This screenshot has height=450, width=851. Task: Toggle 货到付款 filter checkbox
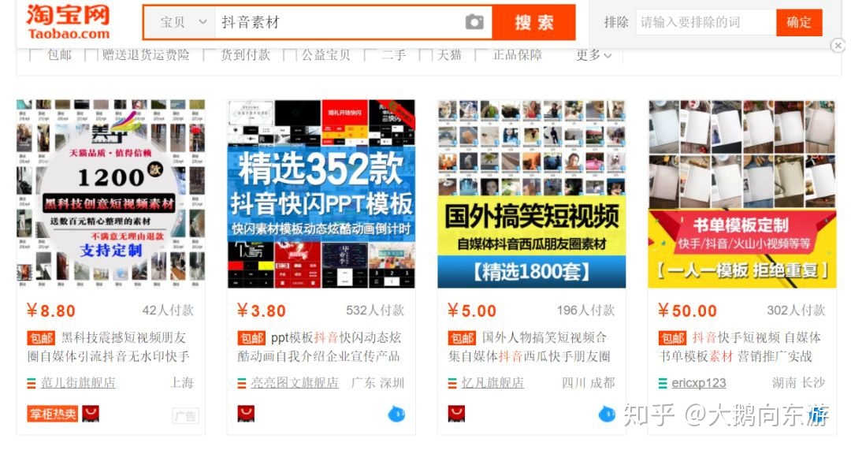(210, 55)
